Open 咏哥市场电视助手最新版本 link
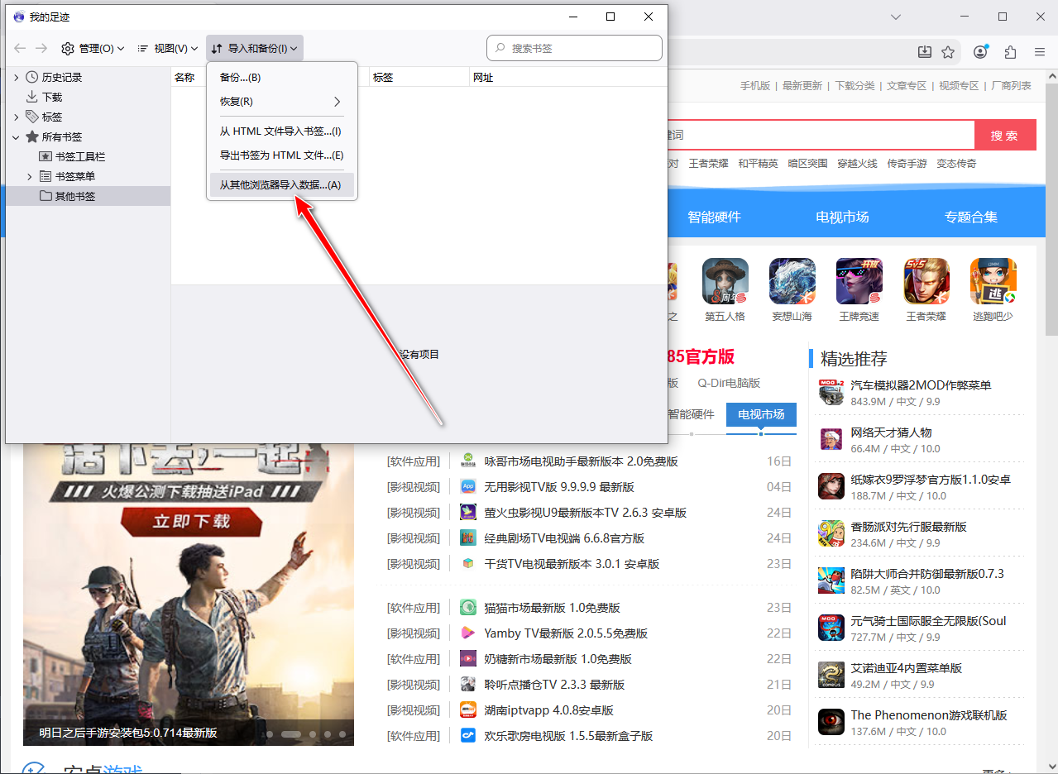This screenshot has width=1058, height=774. tap(582, 461)
